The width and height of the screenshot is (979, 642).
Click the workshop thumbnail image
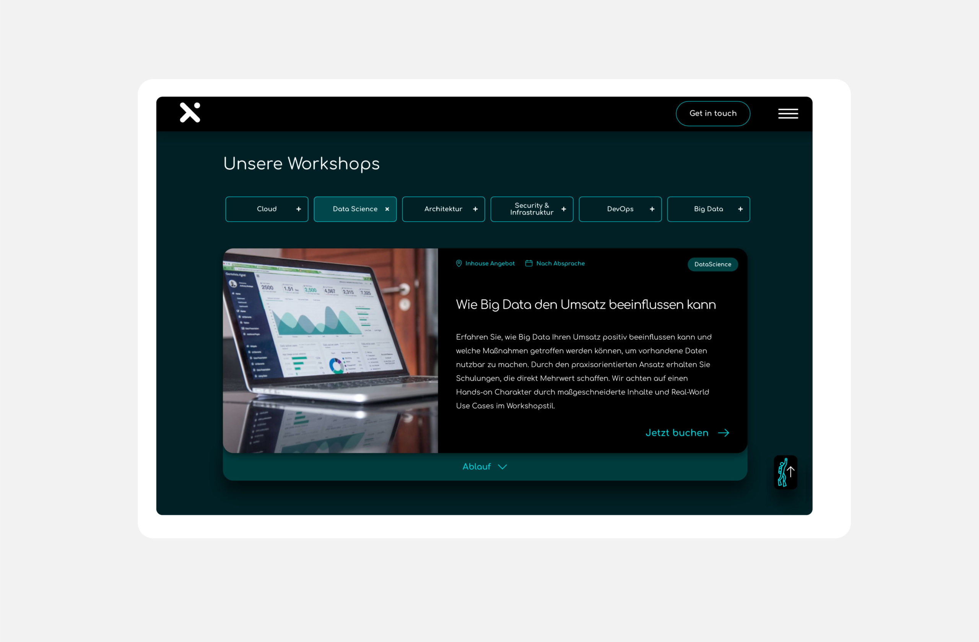331,351
